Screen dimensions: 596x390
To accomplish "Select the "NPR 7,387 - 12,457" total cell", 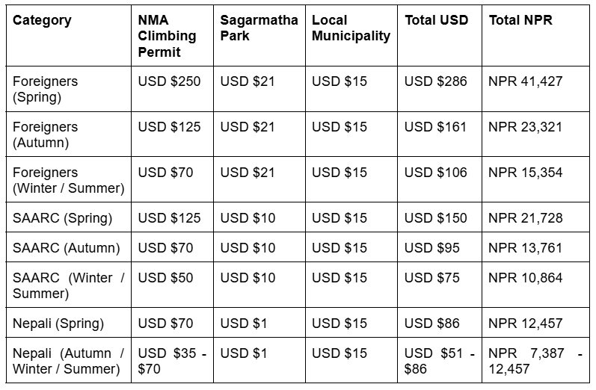I will coord(535,361).
